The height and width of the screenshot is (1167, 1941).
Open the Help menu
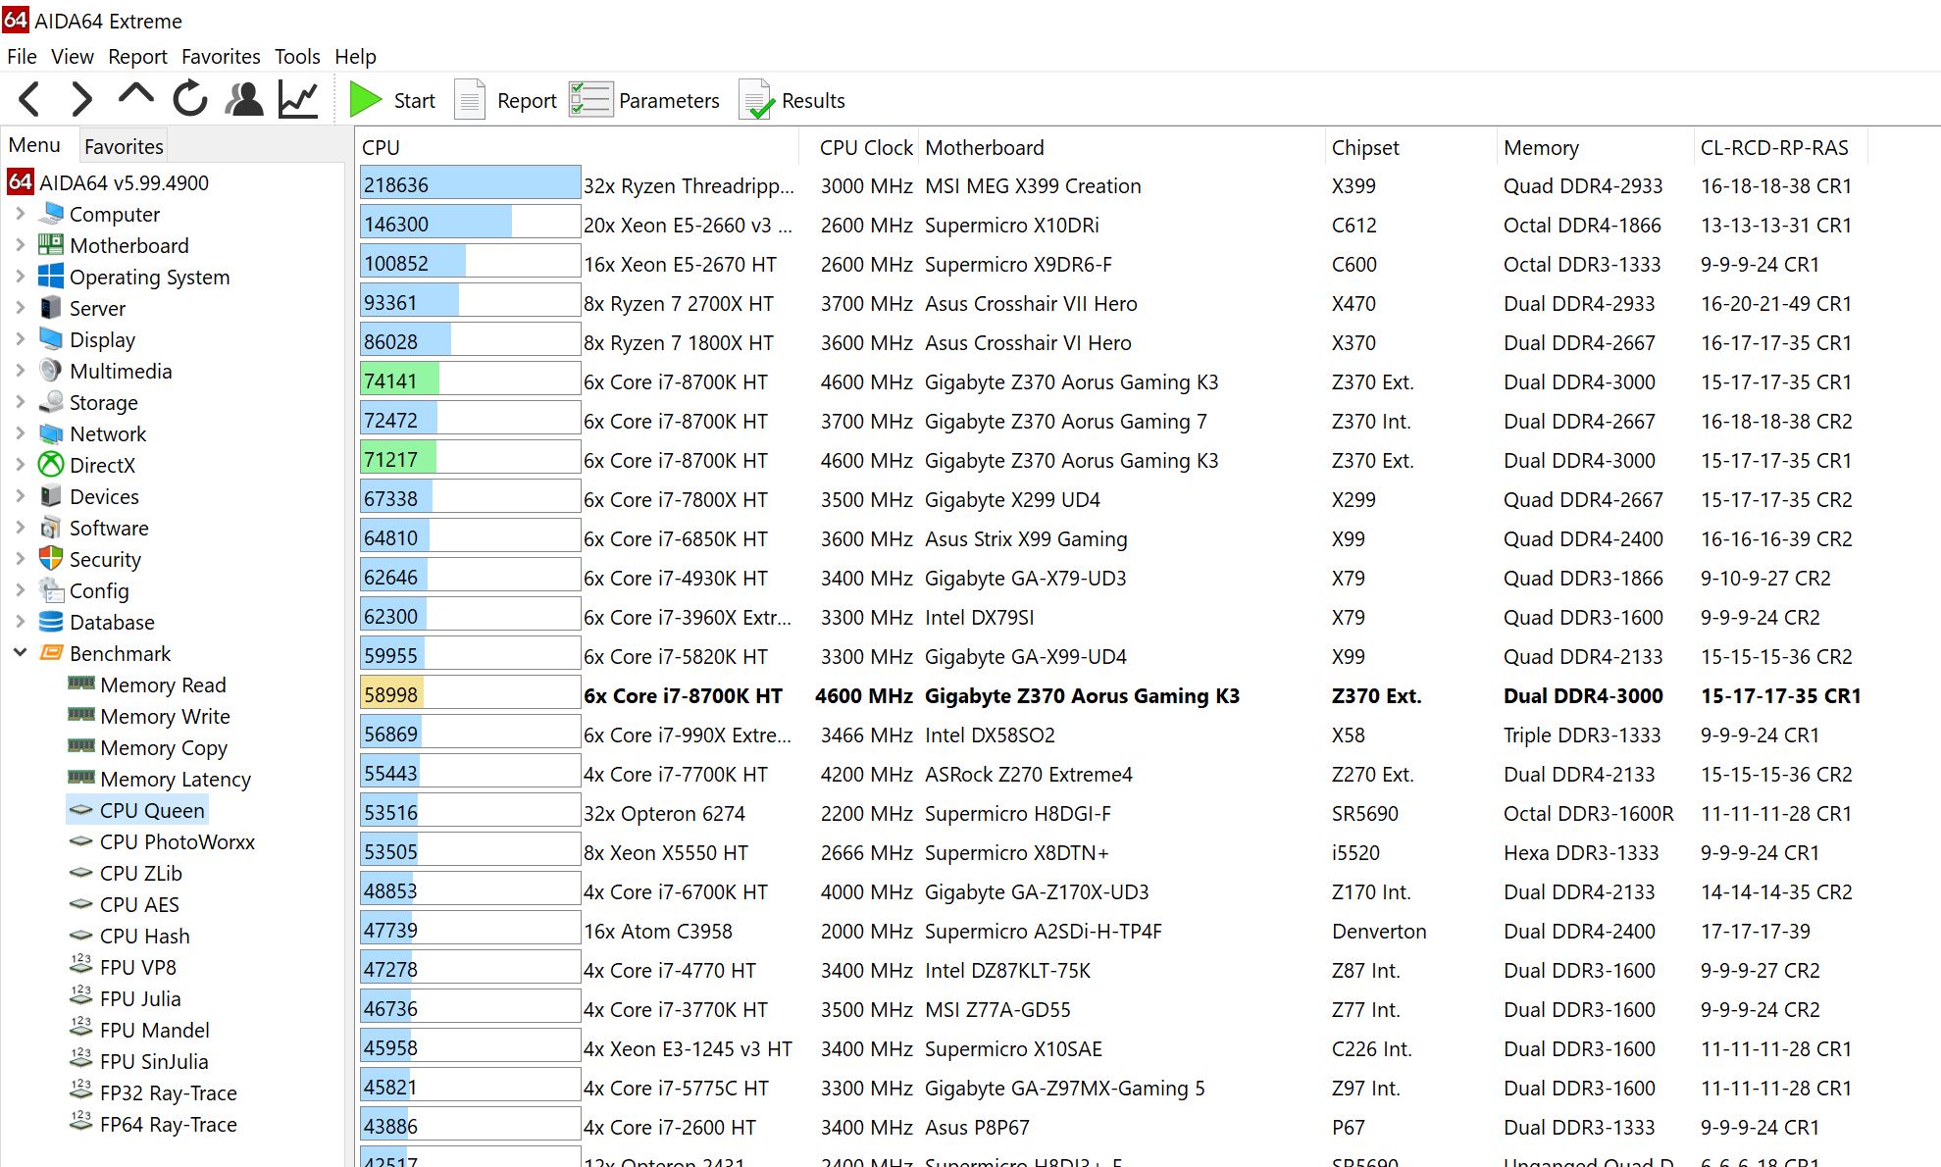pyautogui.click(x=355, y=57)
